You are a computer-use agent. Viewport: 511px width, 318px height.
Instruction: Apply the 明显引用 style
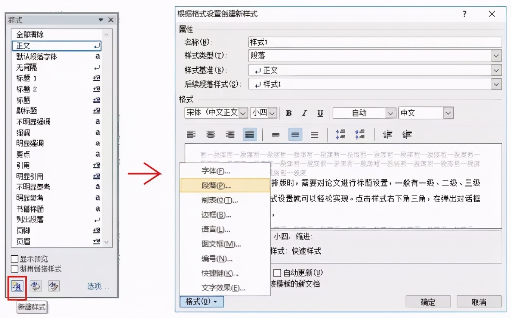pyautogui.click(x=57, y=176)
